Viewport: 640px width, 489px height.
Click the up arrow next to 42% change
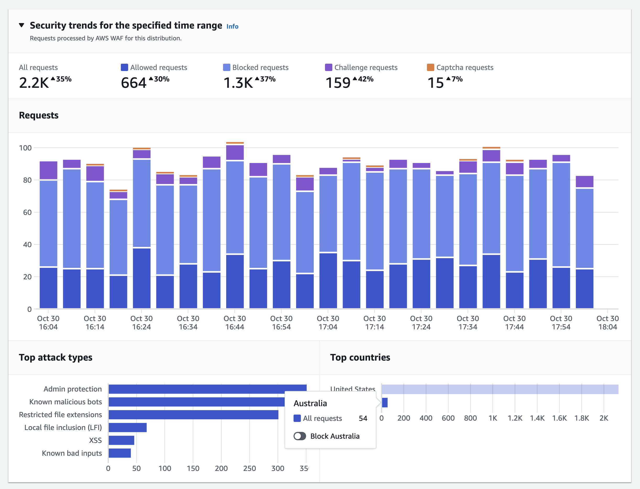(x=355, y=79)
